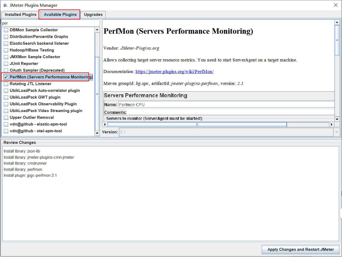Click 'Install library: cmdrunner' line

tap(25, 163)
